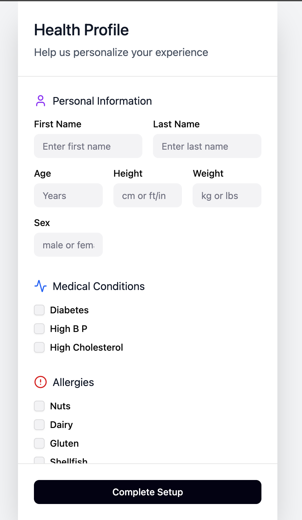302x520 pixels.
Task: Click the purple person icon
Action: 40,101
